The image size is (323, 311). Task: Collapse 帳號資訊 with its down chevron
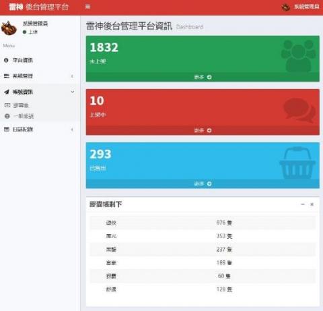coord(73,92)
